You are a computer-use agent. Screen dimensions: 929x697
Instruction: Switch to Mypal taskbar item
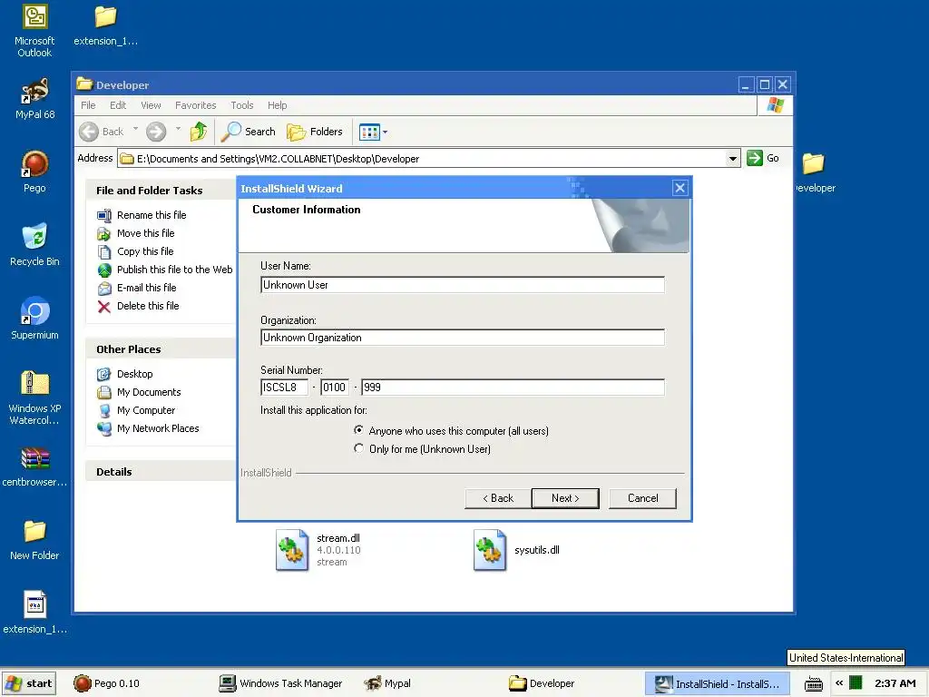pos(387,683)
